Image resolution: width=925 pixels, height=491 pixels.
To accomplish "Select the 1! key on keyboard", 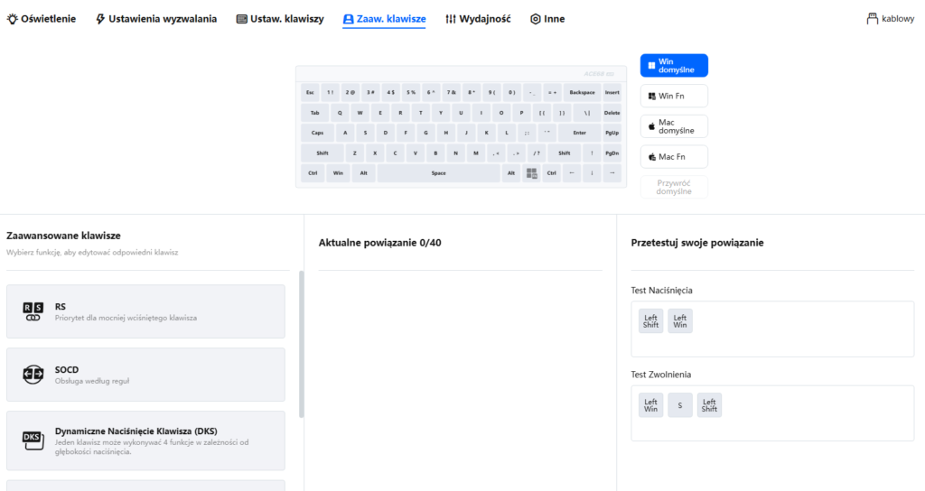I will pos(330,93).
